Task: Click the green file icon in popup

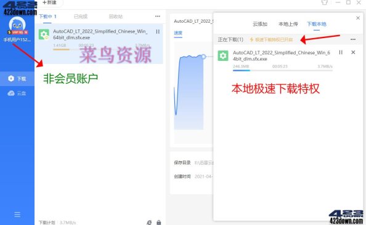Action: point(223,56)
